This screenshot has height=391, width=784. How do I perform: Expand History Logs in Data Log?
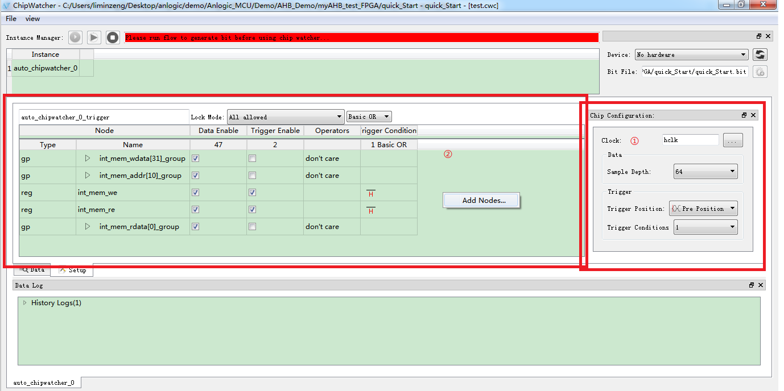pos(24,303)
